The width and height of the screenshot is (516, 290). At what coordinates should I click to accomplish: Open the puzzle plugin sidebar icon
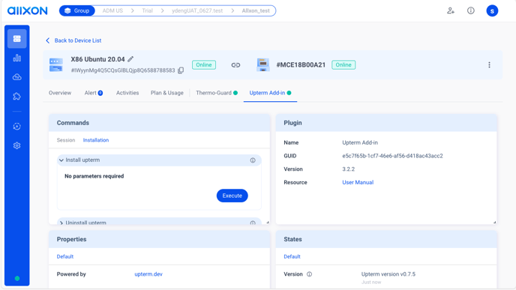(16, 97)
